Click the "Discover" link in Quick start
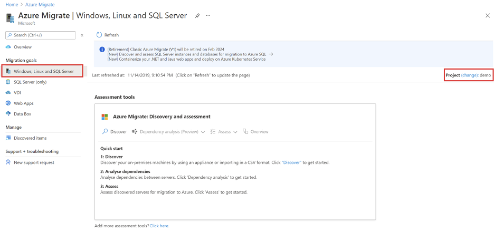Viewport: 494px width, 232px height. [291, 162]
